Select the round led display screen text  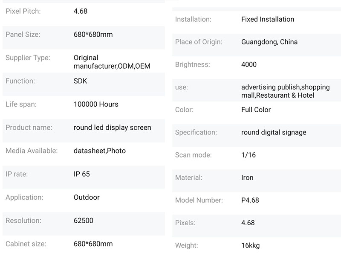coord(112,128)
